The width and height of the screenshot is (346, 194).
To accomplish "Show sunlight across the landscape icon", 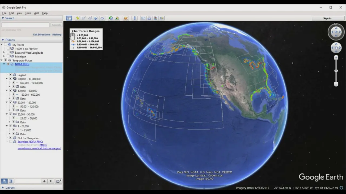I will pos(117,18).
